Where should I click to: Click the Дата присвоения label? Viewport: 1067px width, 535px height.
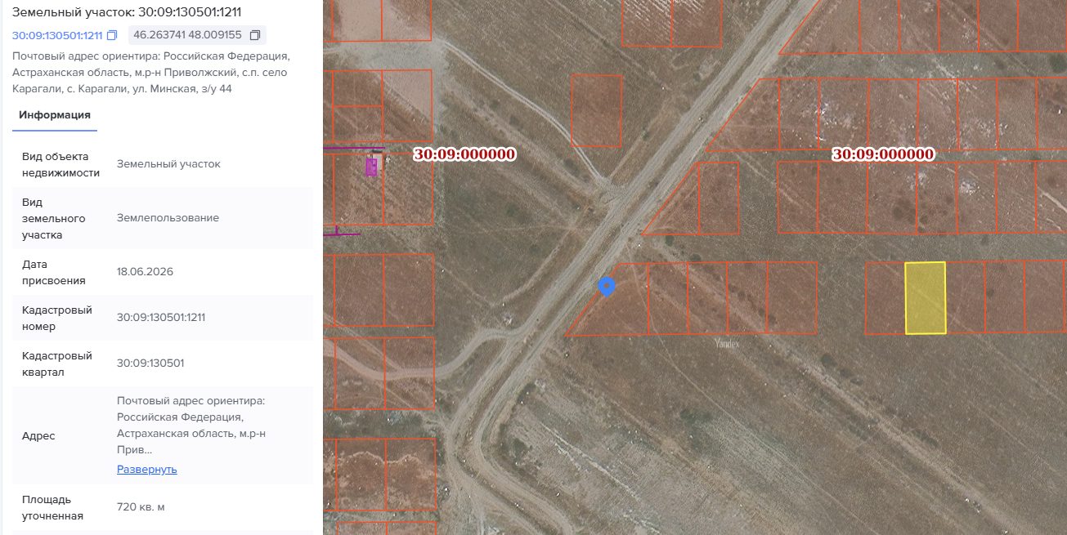54,273
